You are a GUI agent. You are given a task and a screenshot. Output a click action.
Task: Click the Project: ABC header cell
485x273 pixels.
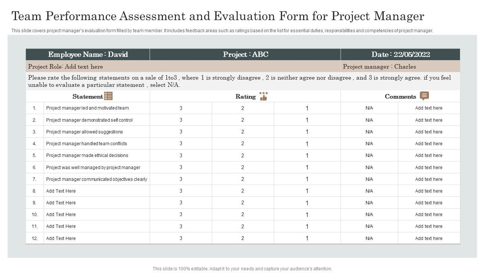click(246, 54)
